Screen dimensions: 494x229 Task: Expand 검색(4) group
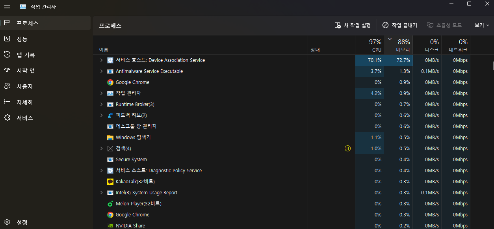click(101, 149)
